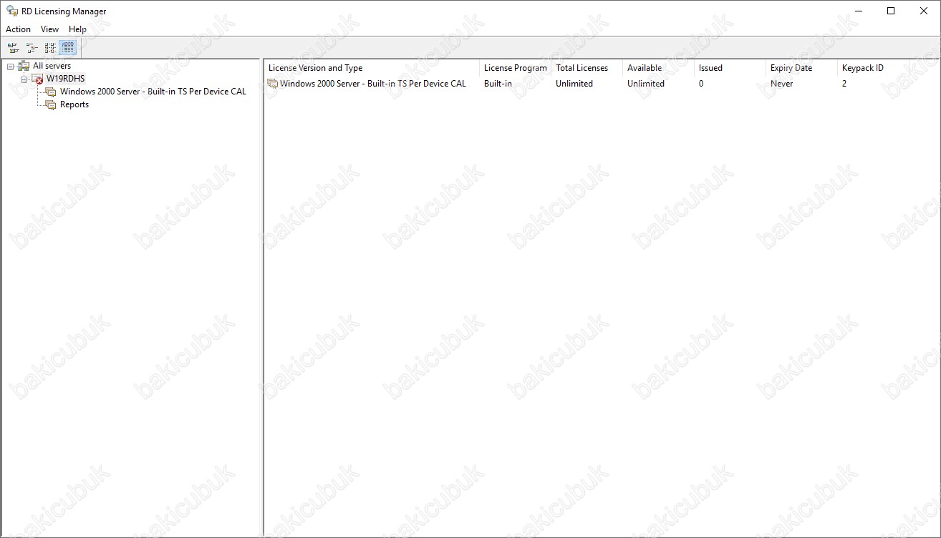Switch to List view in toolbar
Image resolution: width=941 pixels, height=538 pixels.
coord(50,48)
